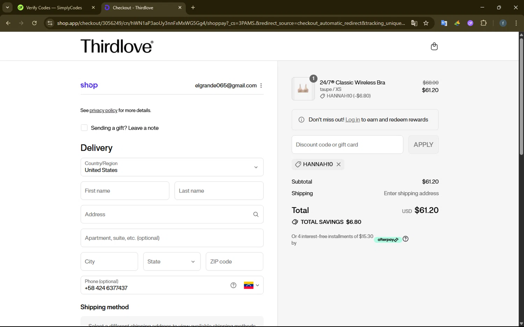The image size is (524, 327).
Task: Click the Afterpay info question mark icon
Action: [x=405, y=239]
